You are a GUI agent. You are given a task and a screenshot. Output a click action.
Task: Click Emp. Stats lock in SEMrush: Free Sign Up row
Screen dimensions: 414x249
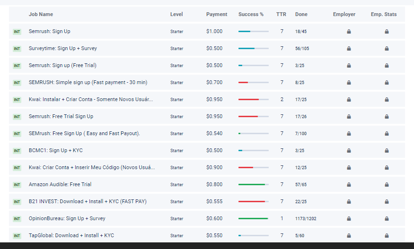(x=387, y=133)
